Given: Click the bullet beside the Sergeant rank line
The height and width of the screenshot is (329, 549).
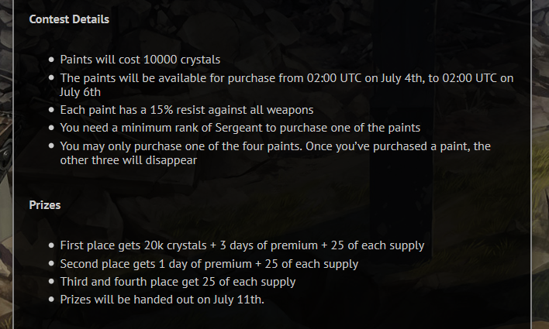Looking at the screenshot, I should pyautogui.click(x=51, y=128).
